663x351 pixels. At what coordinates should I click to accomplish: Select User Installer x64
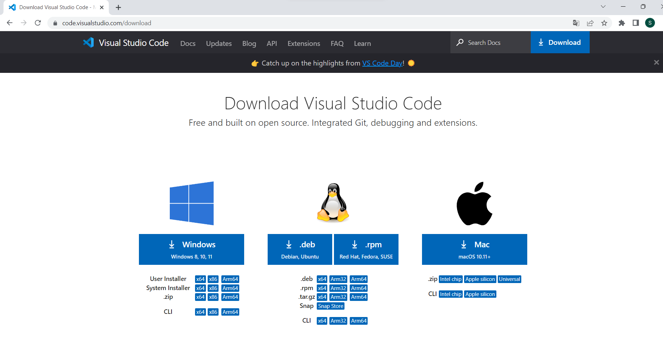[x=200, y=279]
